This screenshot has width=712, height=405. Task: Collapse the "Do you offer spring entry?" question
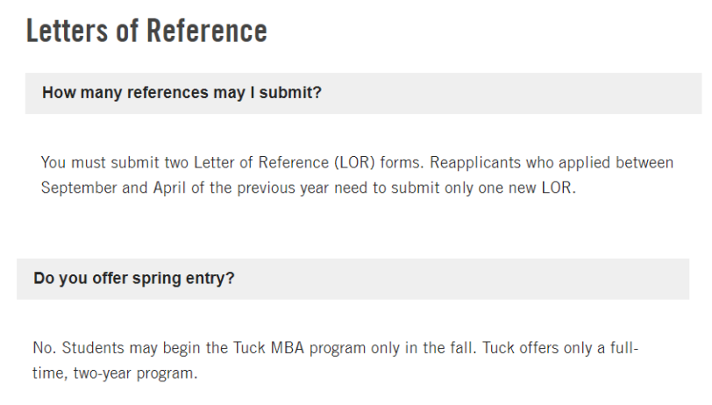133,279
